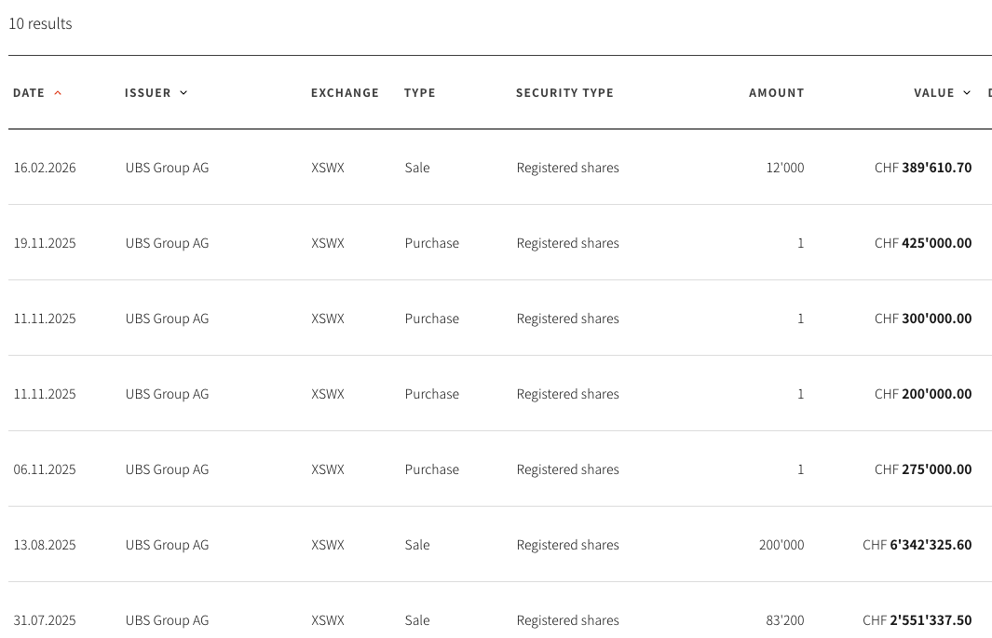This screenshot has height=638, width=992.
Task: Click the ISSUER header label
Action: click(148, 93)
